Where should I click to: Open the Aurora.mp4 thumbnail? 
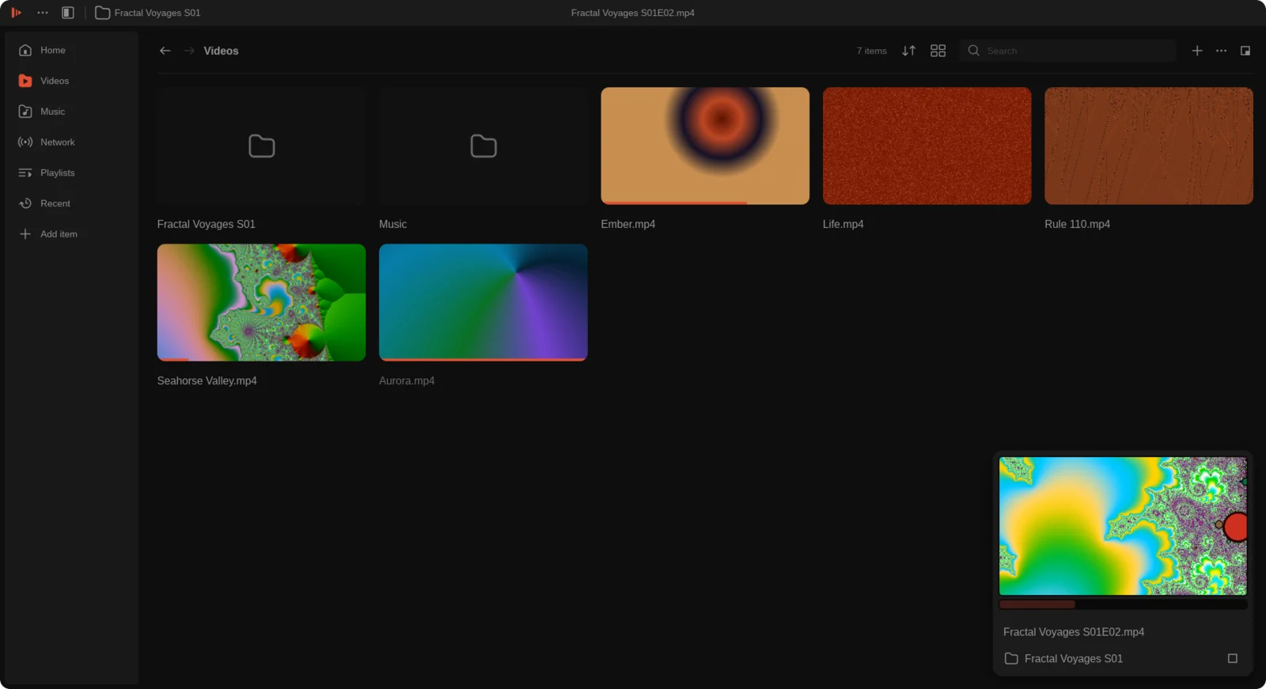coord(483,302)
